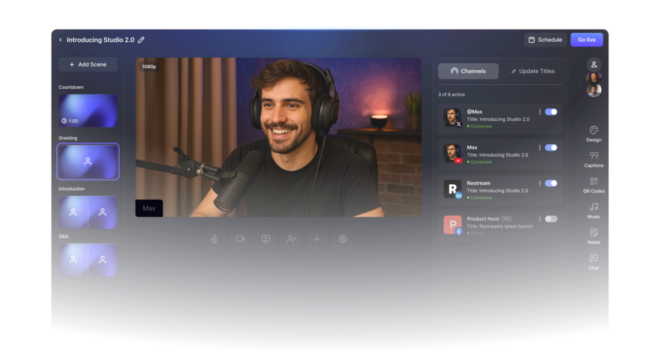Mute the microphone in the control bar
Viewport: 660px width, 362px height.
pyautogui.click(x=214, y=239)
